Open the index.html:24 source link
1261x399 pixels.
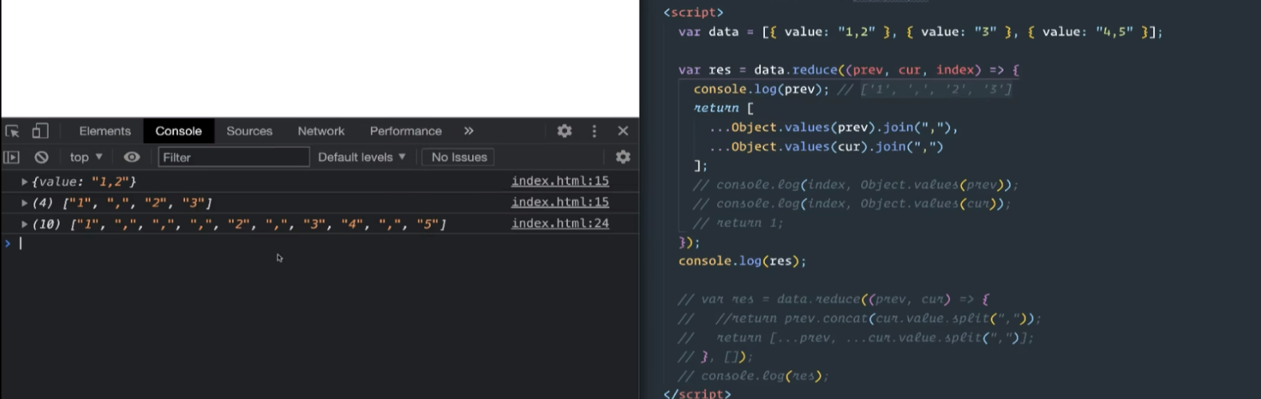[x=560, y=223]
